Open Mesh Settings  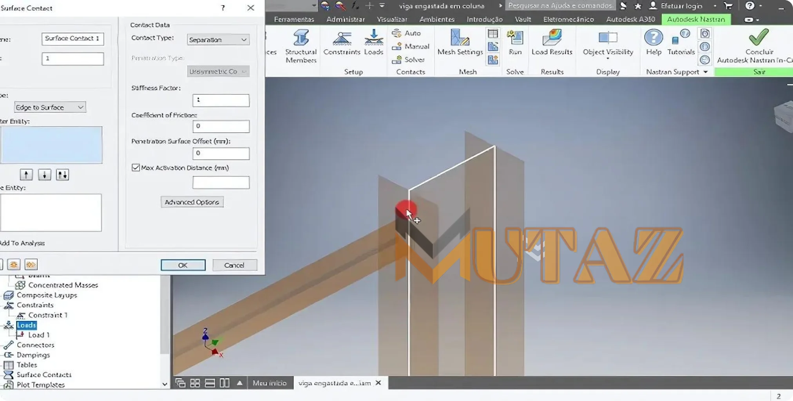460,42
